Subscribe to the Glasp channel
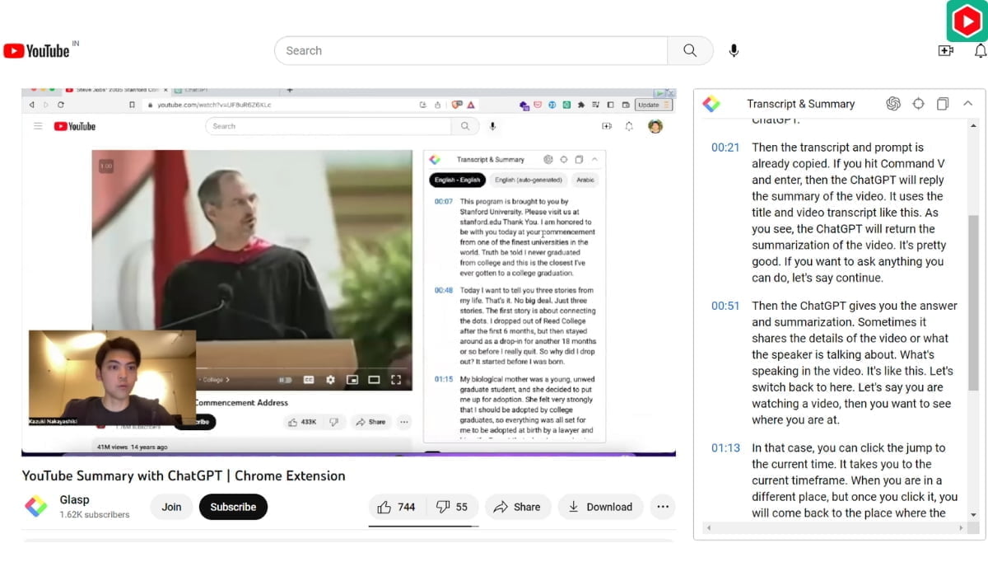 pos(234,507)
